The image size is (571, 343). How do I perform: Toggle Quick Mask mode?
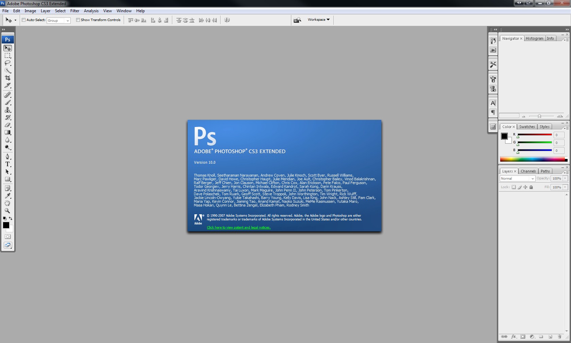7,236
